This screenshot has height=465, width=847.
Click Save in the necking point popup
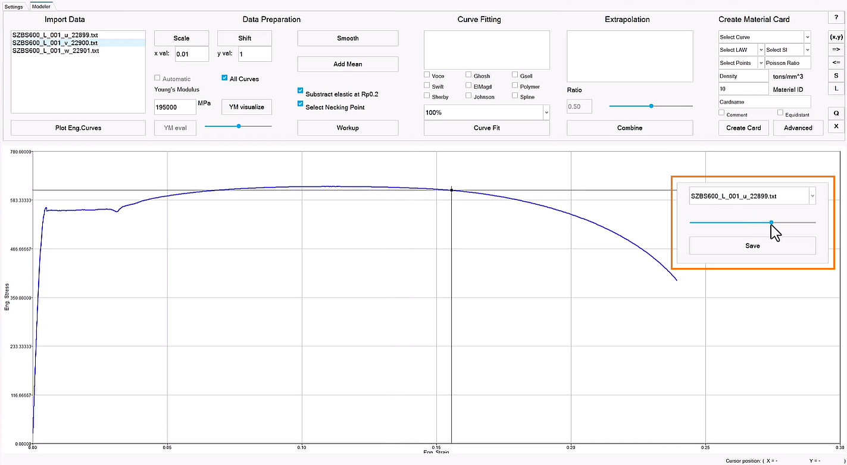[752, 245]
